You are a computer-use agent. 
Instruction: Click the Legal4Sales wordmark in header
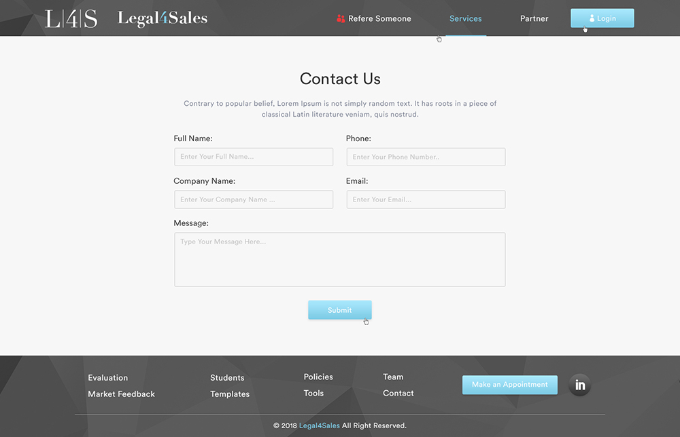(163, 18)
